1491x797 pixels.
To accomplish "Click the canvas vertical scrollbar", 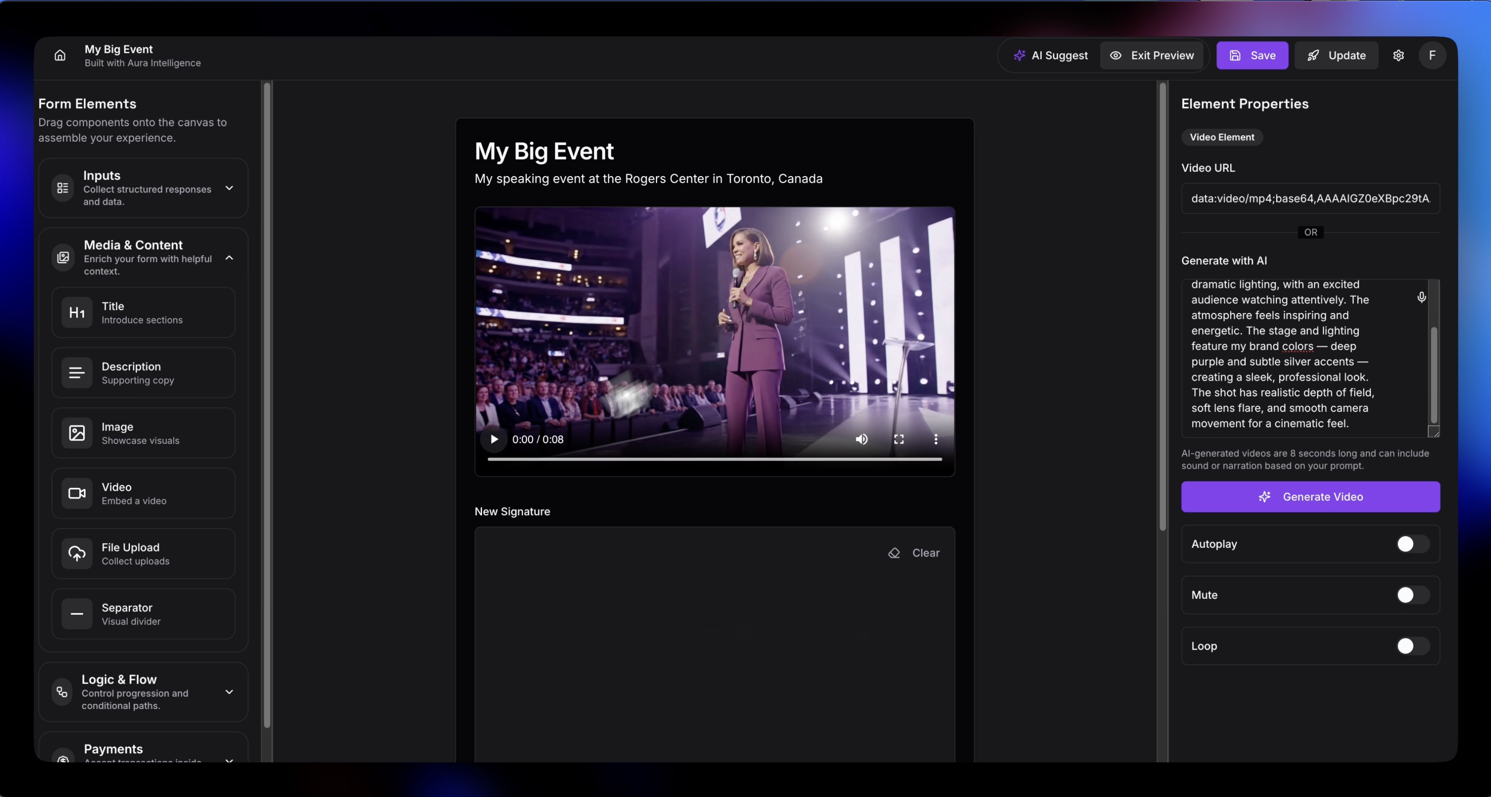I will coord(1162,307).
